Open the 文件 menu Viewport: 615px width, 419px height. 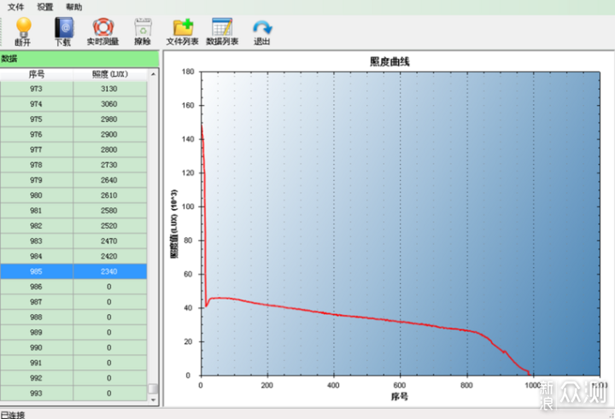pos(15,7)
